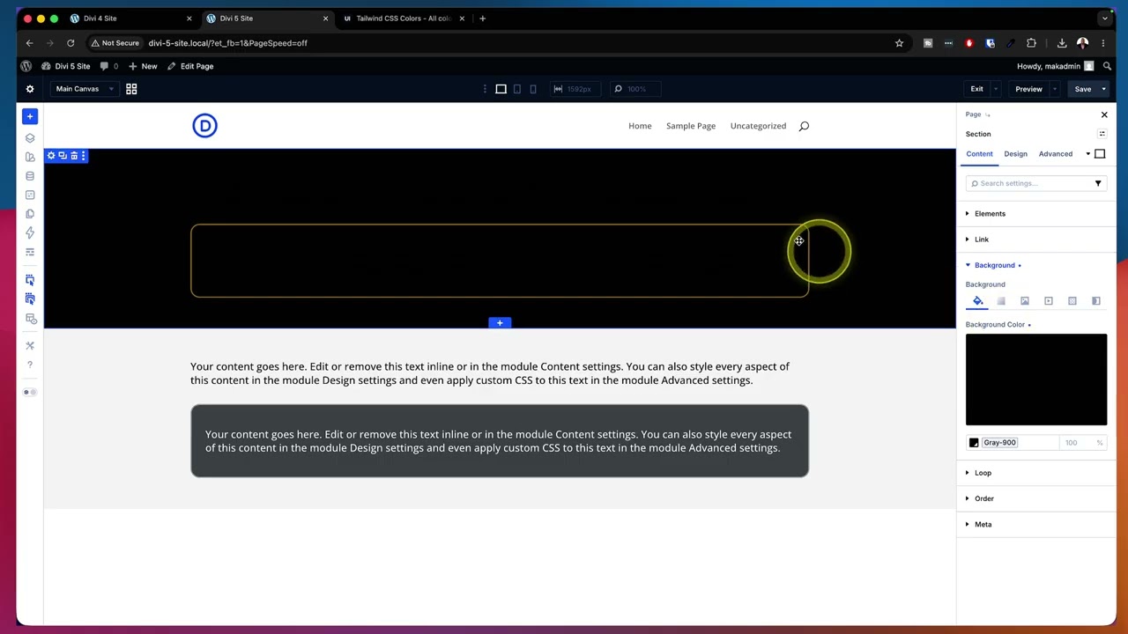Open the help question mark icon
Screen dimensions: 1128x634
pos(30,365)
